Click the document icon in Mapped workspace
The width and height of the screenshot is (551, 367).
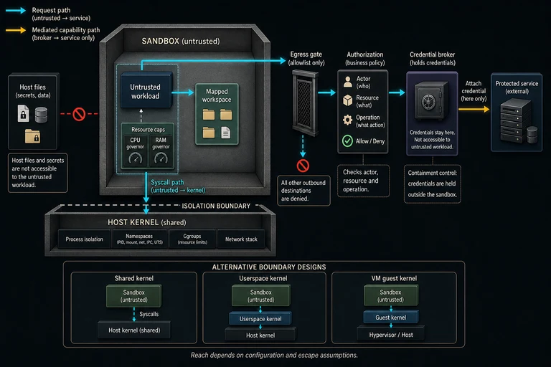pyautogui.click(x=225, y=133)
